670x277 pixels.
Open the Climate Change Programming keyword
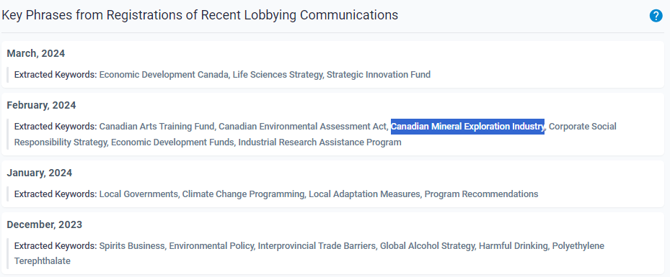[243, 194]
